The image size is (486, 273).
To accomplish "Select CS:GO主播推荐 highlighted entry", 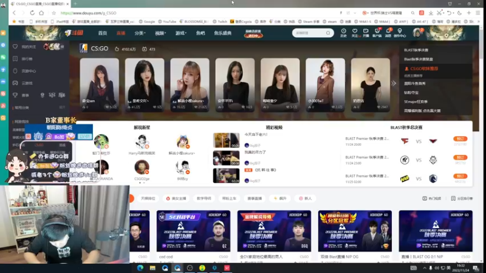I will pos(424,69).
